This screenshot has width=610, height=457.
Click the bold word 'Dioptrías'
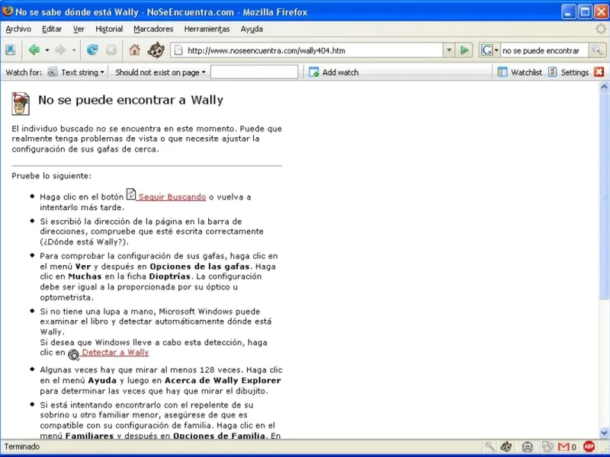[x=169, y=276]
